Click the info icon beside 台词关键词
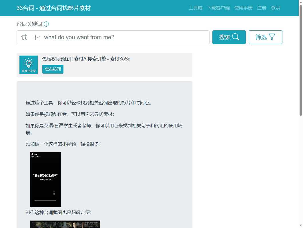This screenshot has width=303, height=228. click(46, 24)
